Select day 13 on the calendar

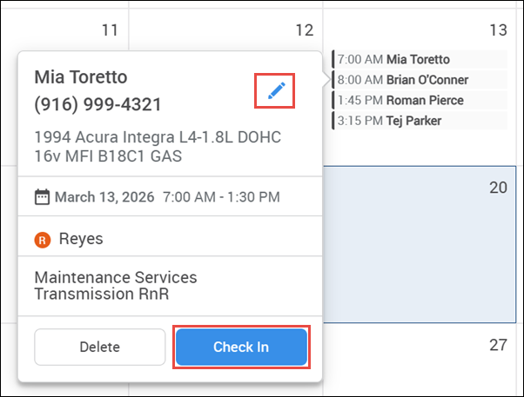click(497, 30)
